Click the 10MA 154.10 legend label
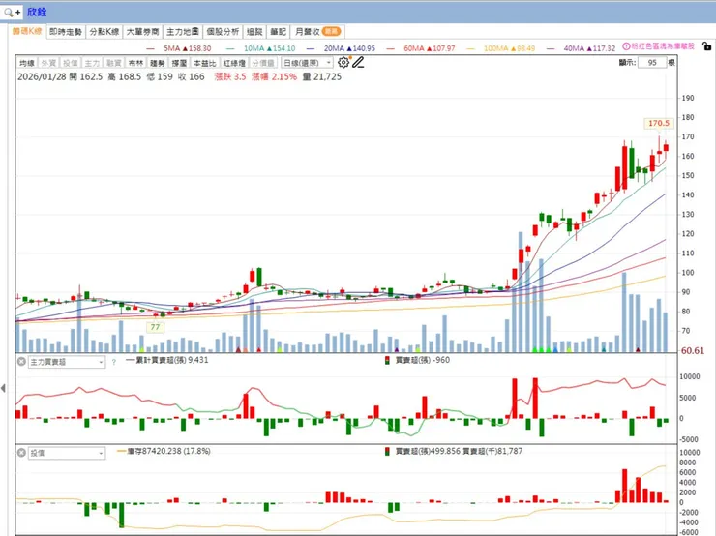 [x=269, y=48]
